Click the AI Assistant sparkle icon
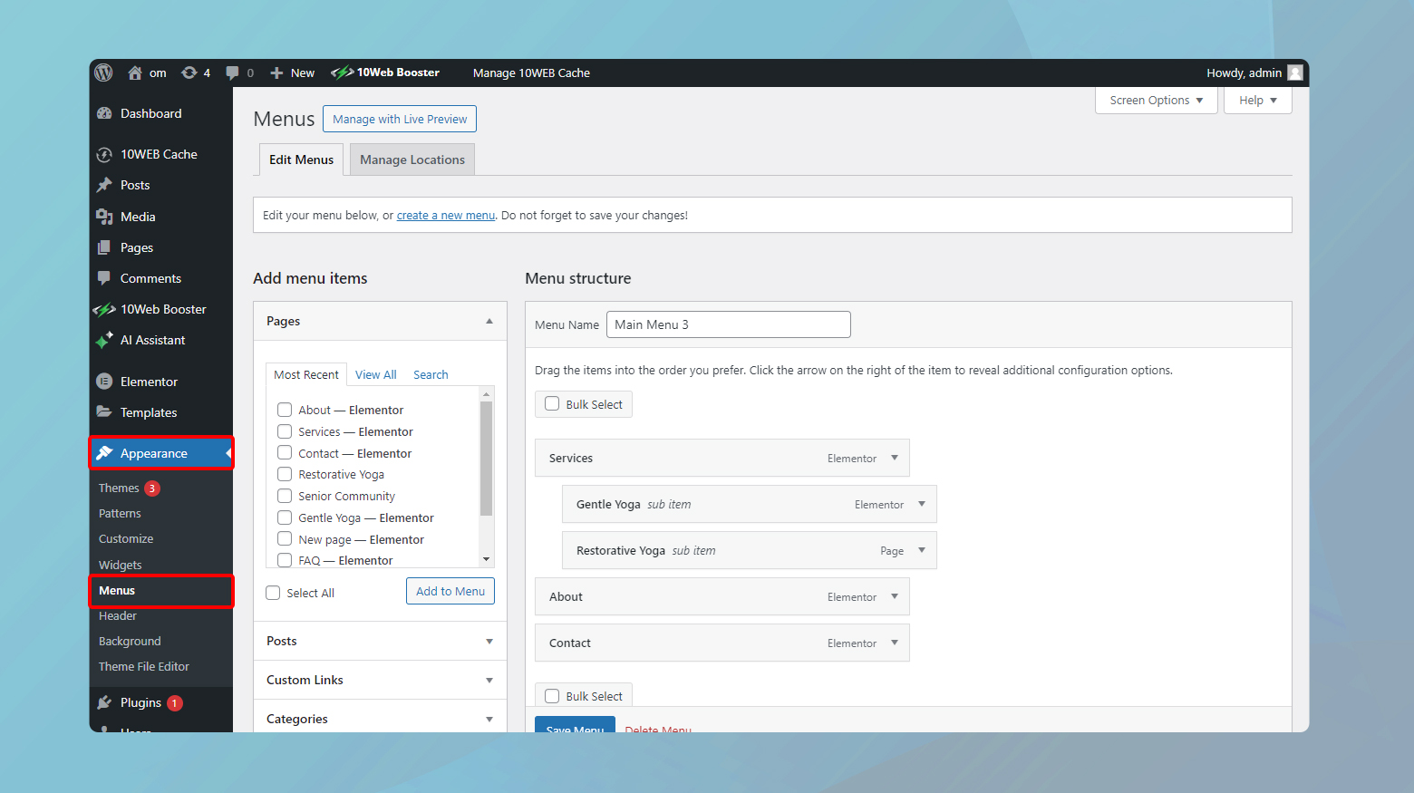The height and width of the screenshot is (793, 1414). 104,340
